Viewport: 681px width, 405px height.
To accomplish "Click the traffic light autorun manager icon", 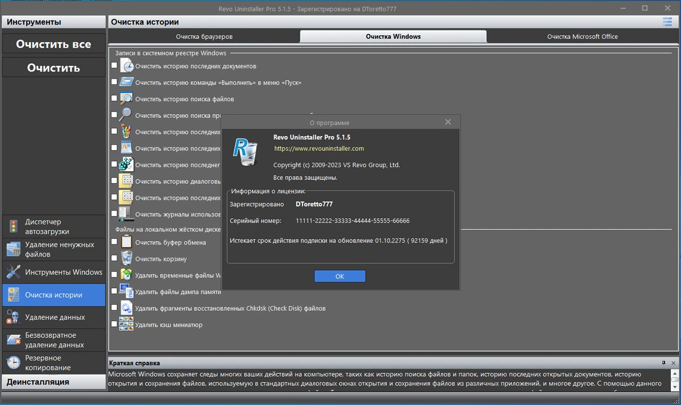I will point(13,227).
